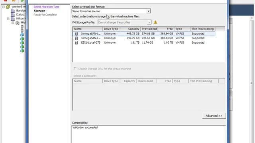This screenshot has width=255, height=143.
Task: Click Name header in lower datastore table
Action: (x=88, y=81)
